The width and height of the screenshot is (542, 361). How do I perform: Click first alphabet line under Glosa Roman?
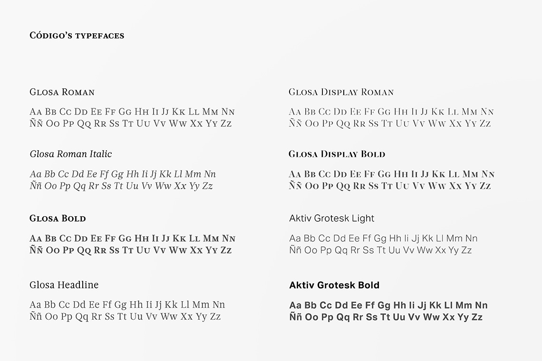pos(132,112)
